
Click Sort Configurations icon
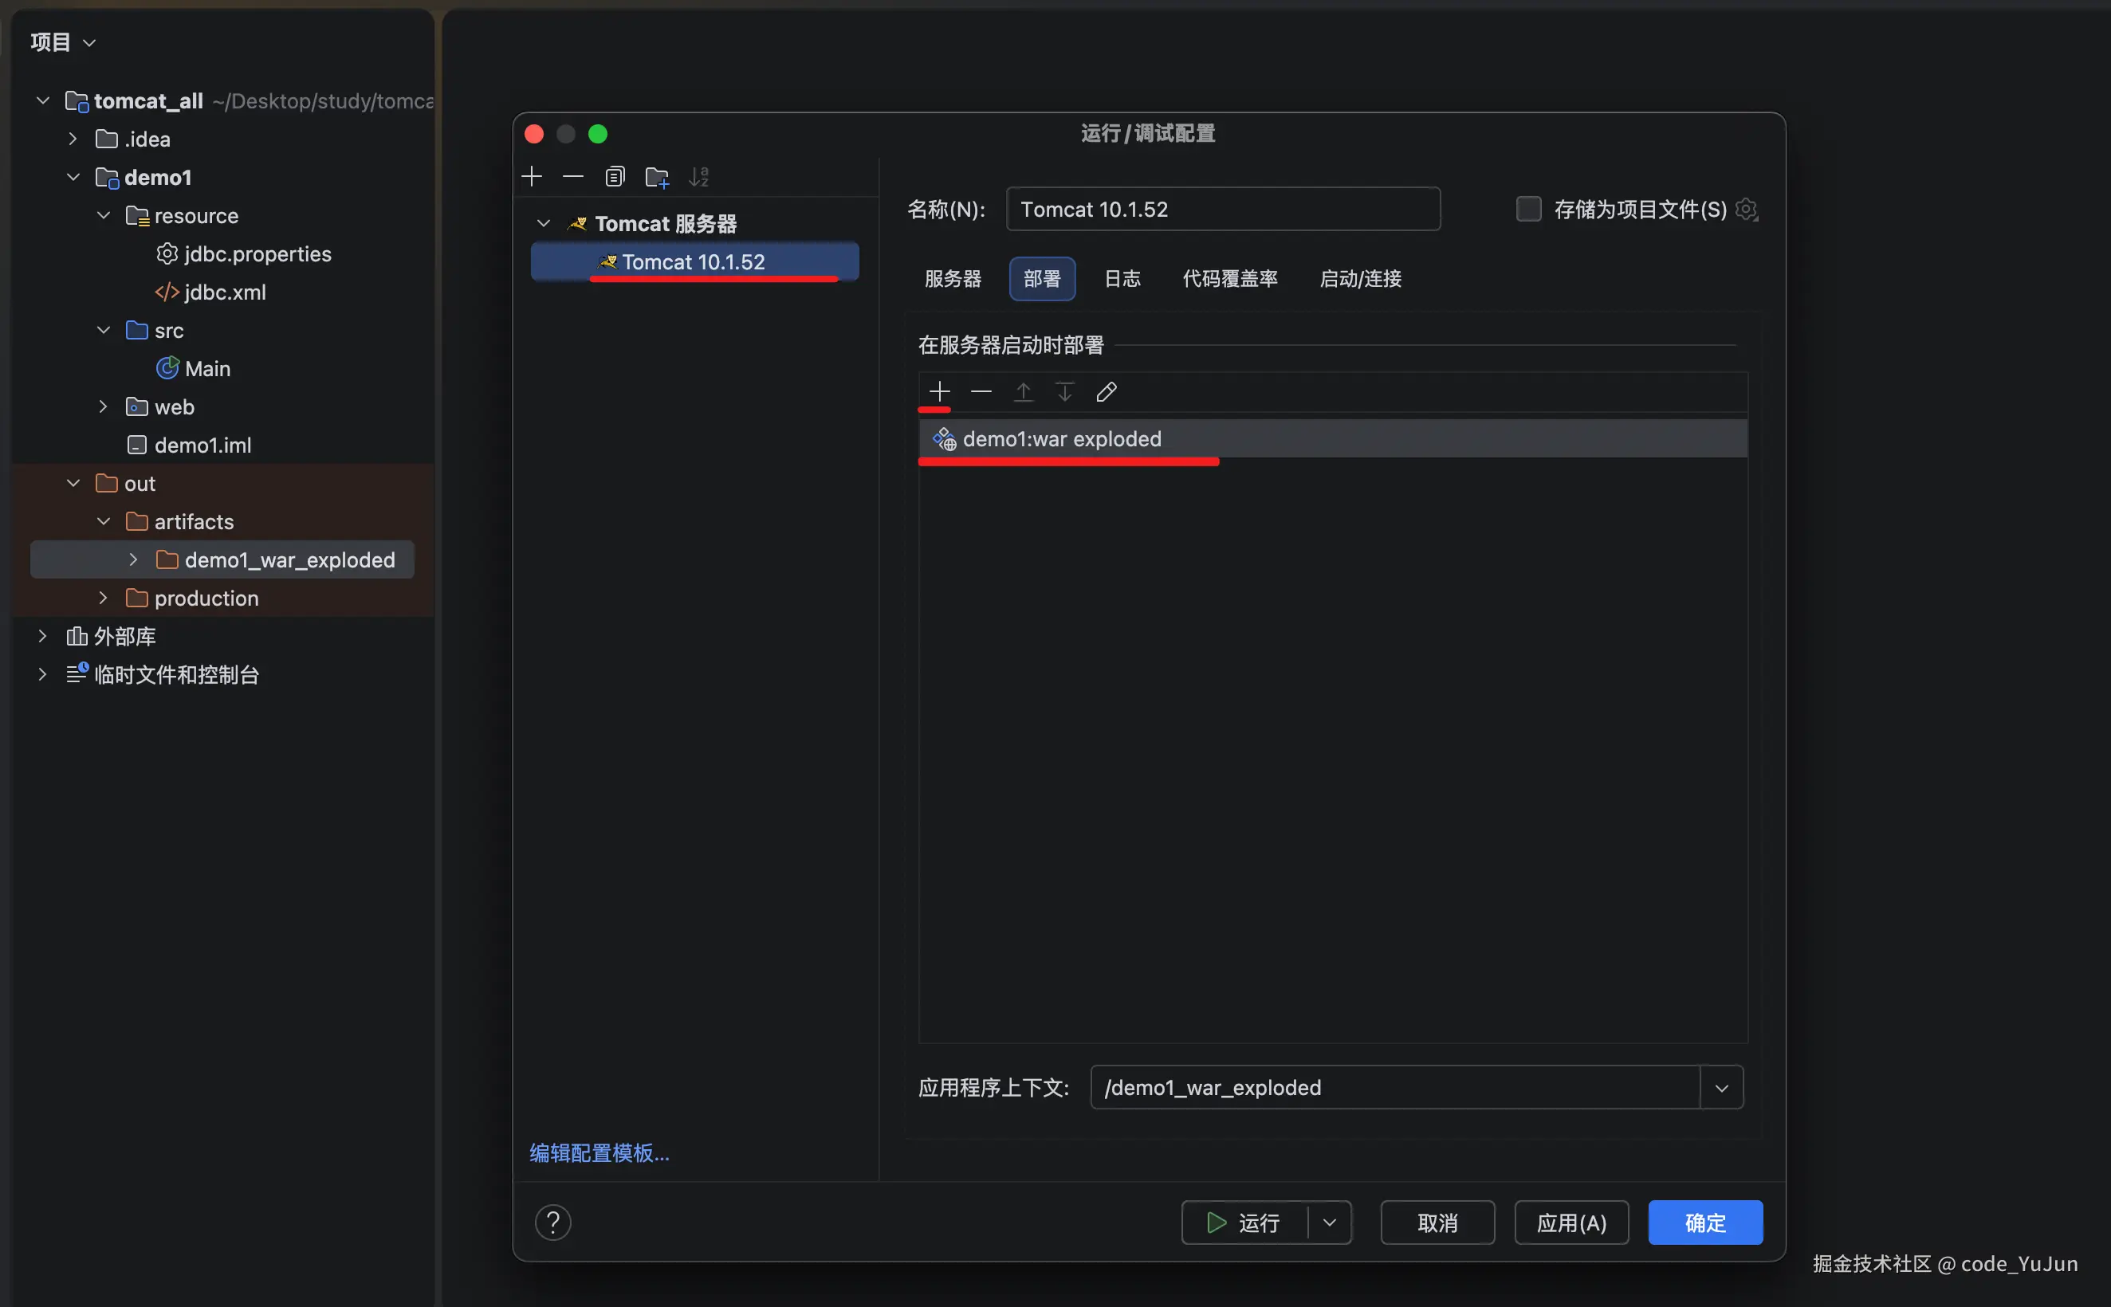(698, 177)
